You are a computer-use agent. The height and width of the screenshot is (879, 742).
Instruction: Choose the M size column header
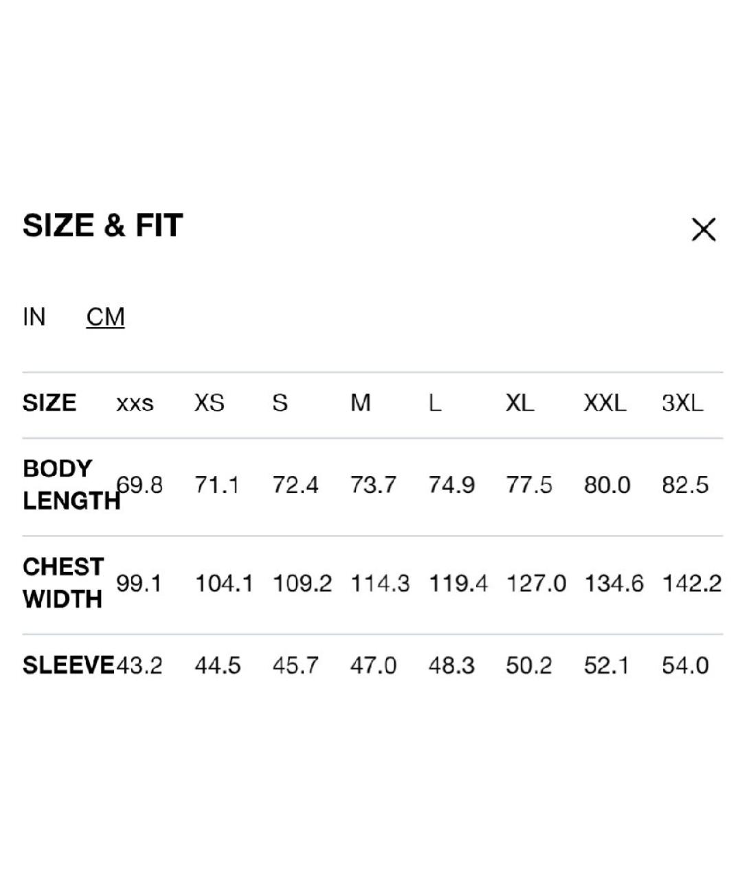tap(360, 403)
